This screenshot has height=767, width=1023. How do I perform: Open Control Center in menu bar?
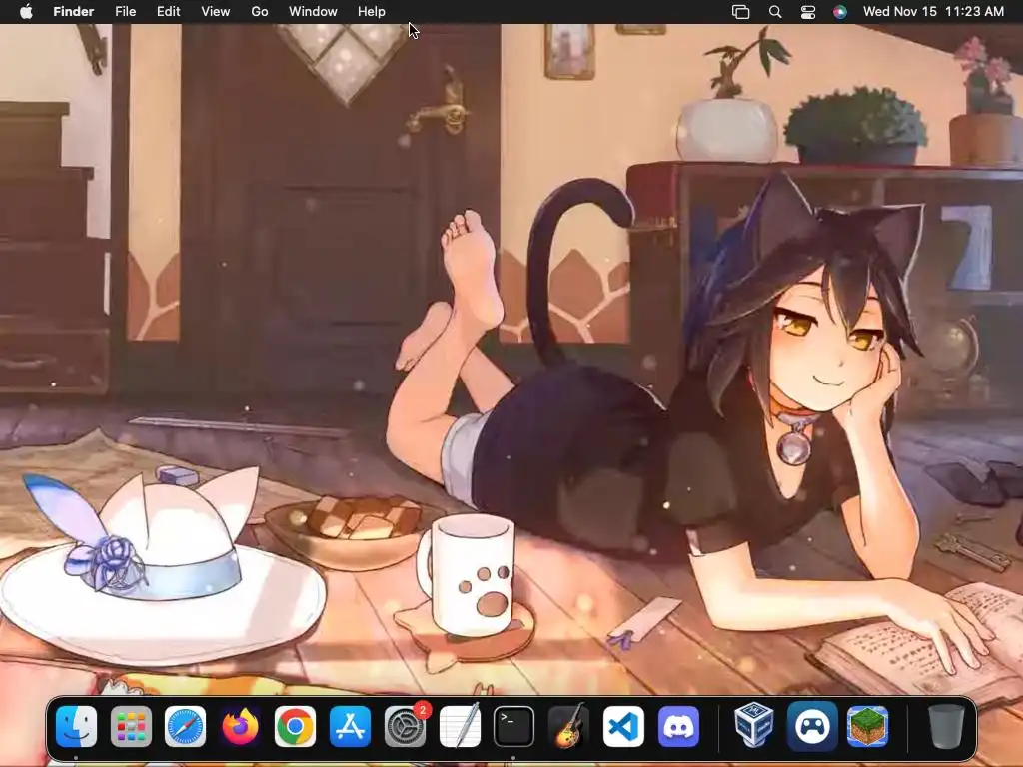(807, 12)
